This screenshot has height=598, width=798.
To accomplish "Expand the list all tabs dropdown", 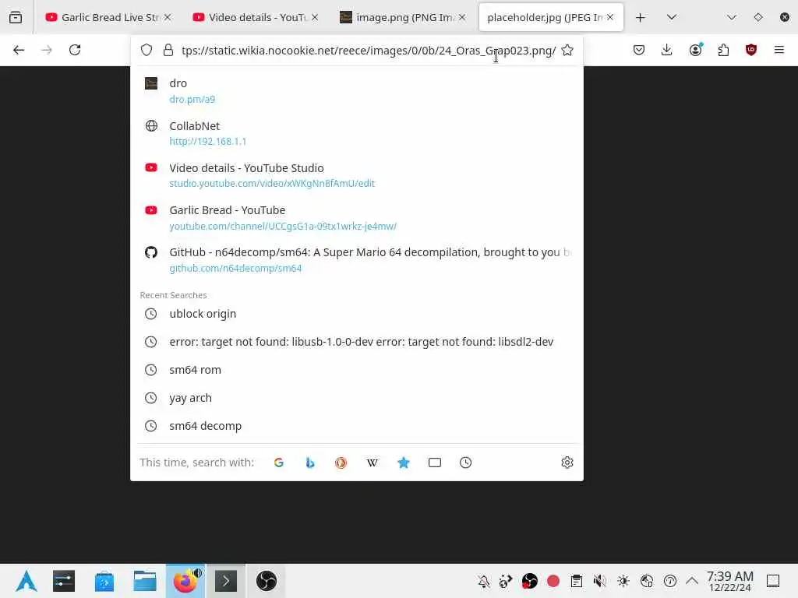I will pos(672,17).
